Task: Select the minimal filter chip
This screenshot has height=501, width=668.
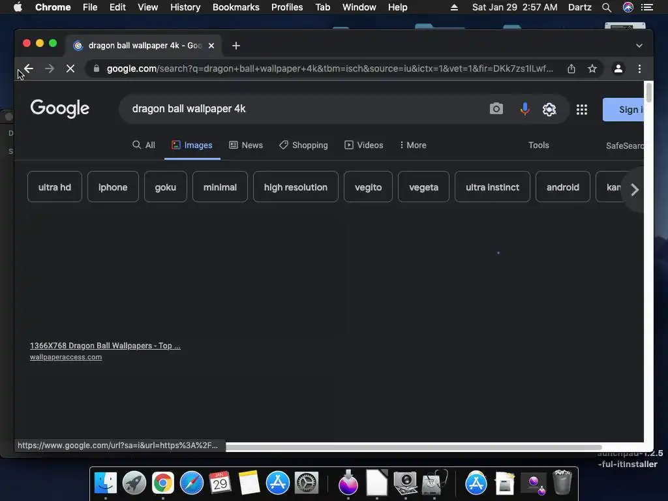Action: point(220,187)
